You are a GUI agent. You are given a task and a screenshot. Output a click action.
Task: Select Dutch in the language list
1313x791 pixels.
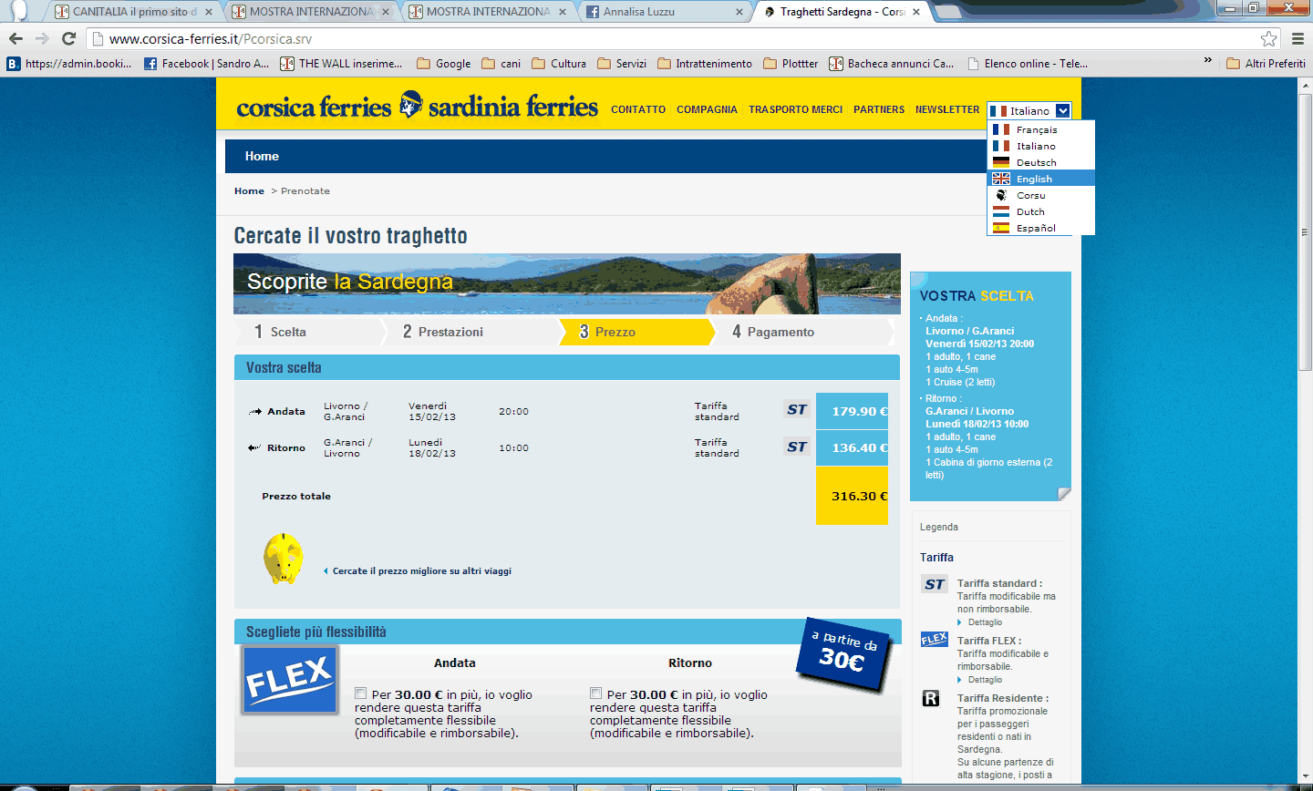click(1041, 211)
